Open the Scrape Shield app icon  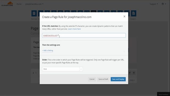click(134, 13)
